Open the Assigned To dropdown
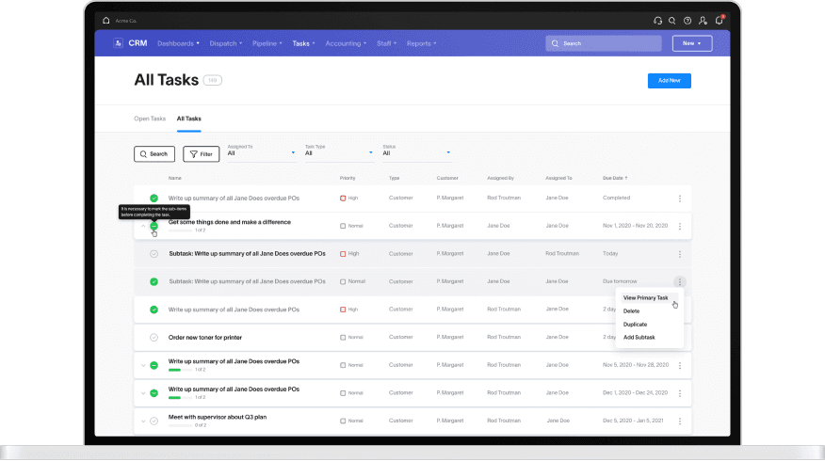Image resolution: width=825 pixels, height=461 pixels. [x=262, y=151]
